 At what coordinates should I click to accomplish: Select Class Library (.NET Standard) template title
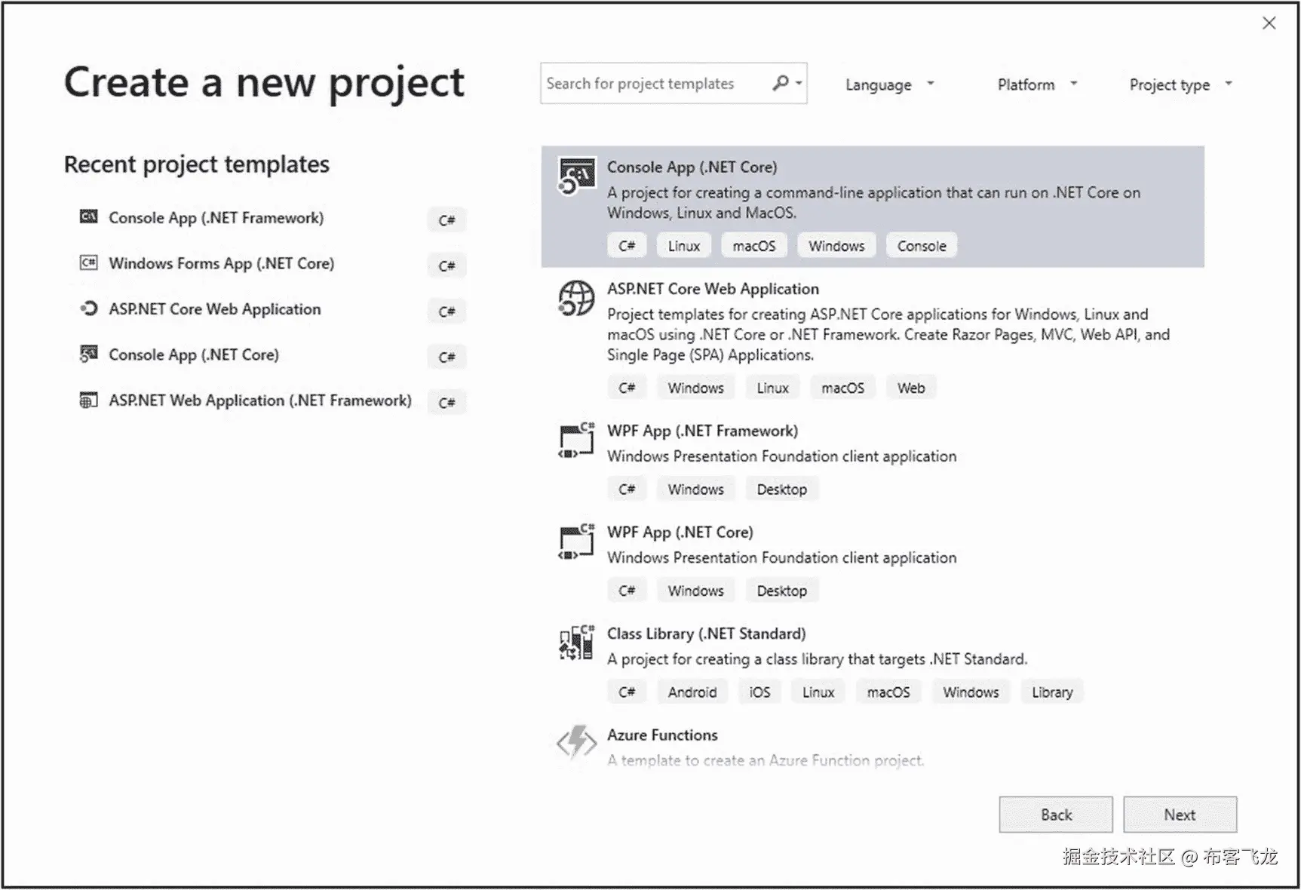click(706, 634)
